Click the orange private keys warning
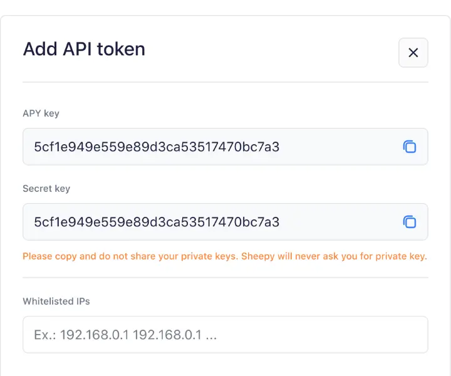This screenshot has width=451, height=376. click(225, 256)
